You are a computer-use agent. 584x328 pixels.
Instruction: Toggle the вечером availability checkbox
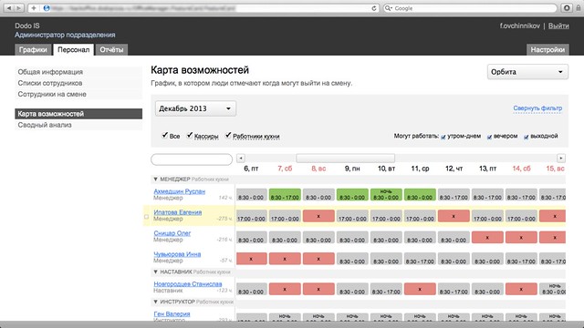pyautogui.click(x=489, y=137)
